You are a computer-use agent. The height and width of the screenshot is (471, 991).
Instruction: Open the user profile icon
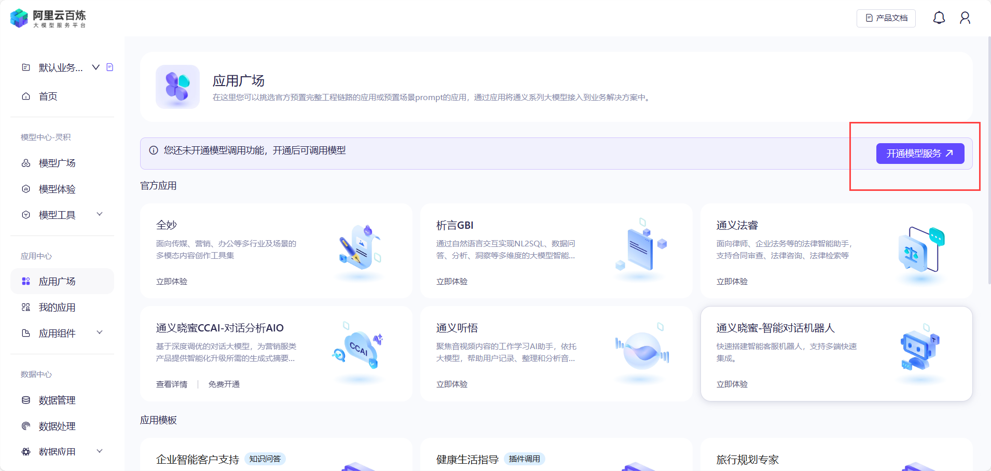[x=965, y=18]
